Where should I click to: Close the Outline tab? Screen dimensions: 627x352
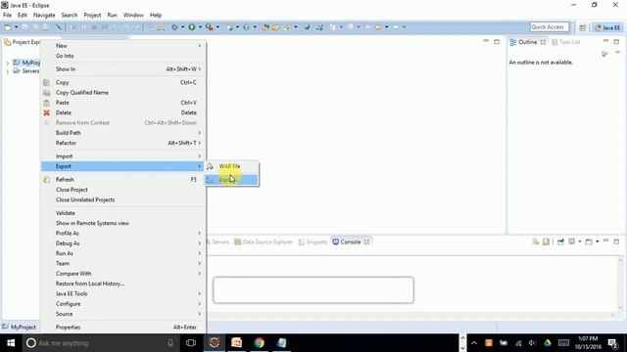(543, 42)
